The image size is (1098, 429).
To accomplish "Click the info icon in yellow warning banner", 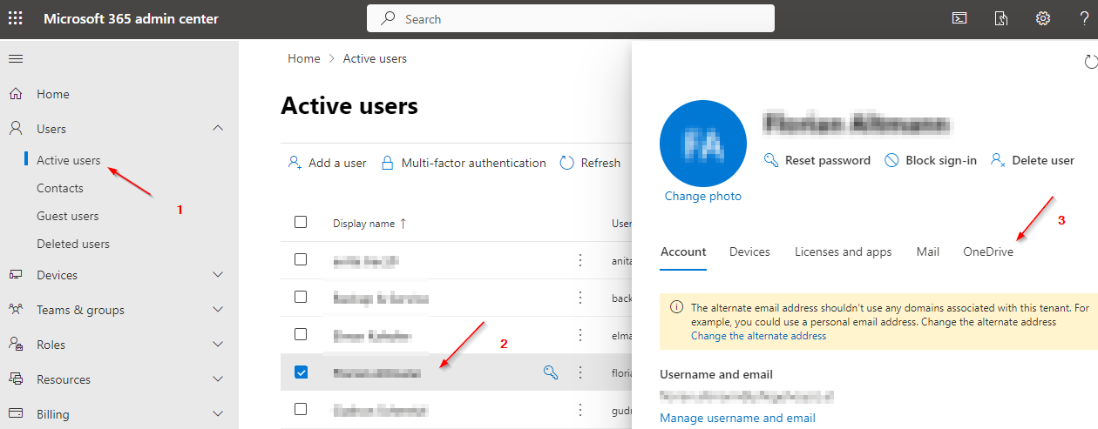I will tap(676, 308).
